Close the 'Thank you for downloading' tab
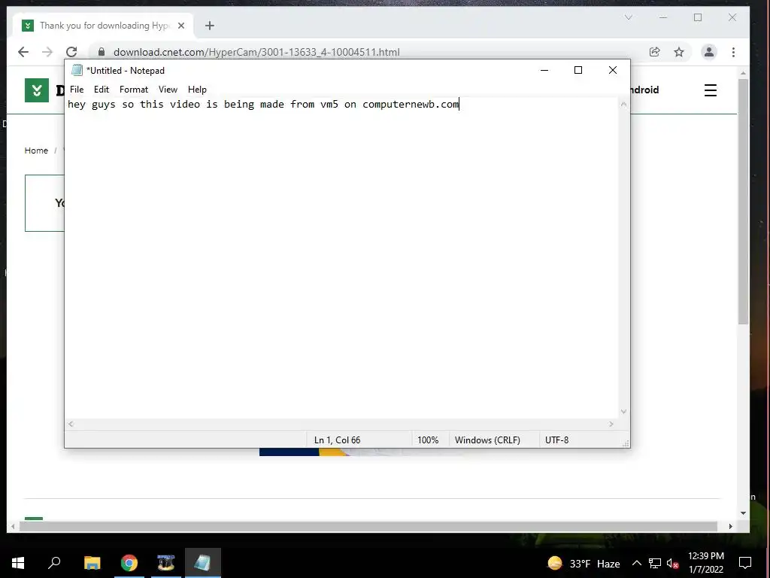 [x=181, y=26]
